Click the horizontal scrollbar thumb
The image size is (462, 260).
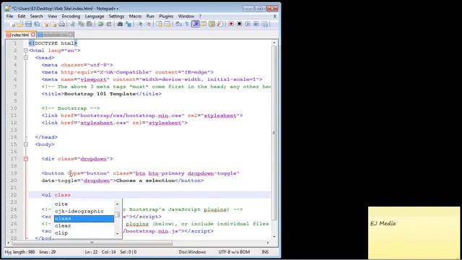tap(92, 243)
